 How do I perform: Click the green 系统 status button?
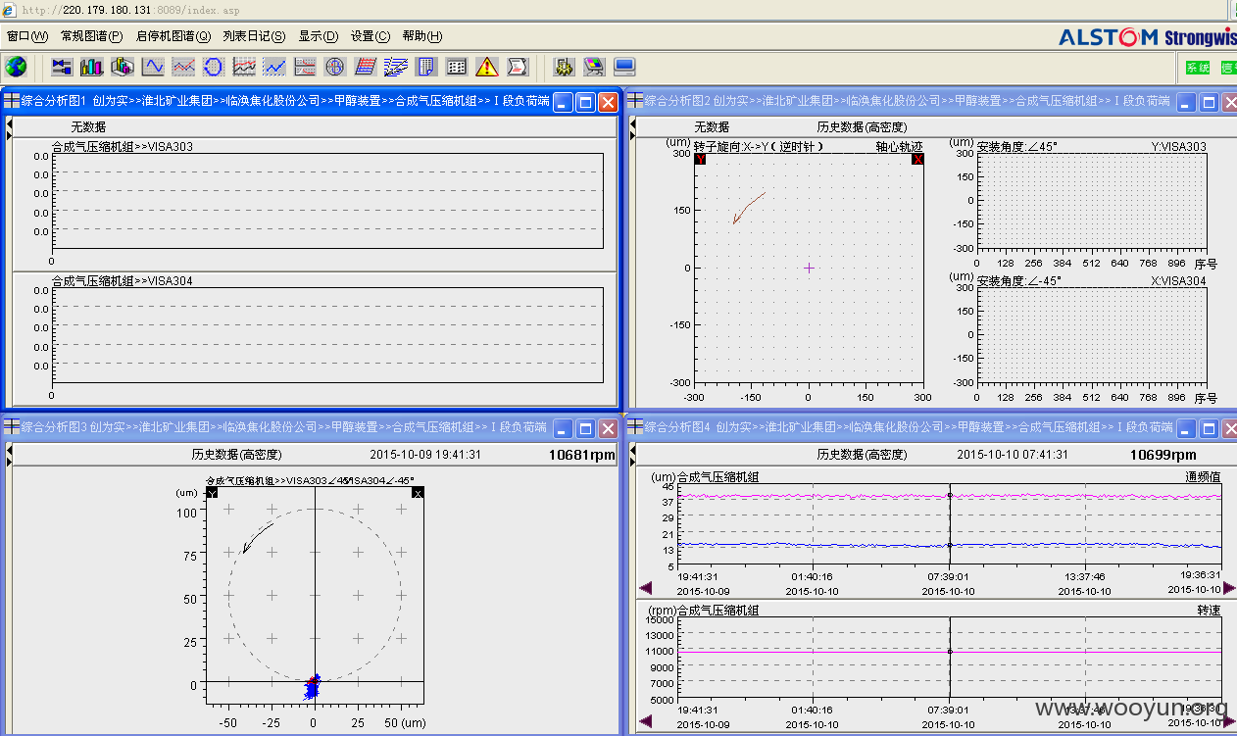point(1198,68)
